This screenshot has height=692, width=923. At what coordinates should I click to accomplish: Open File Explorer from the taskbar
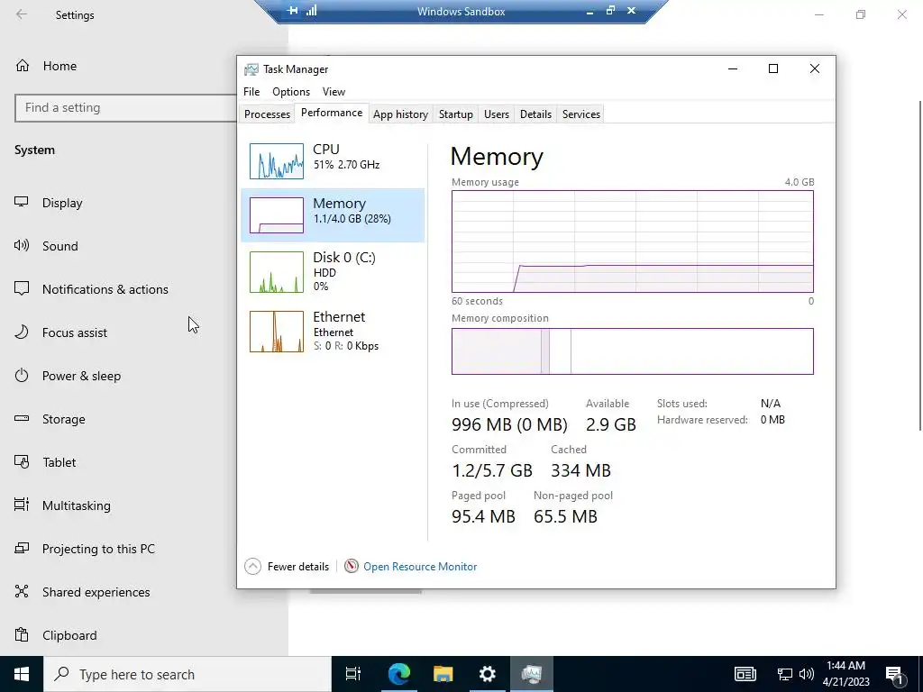[x=443, y=674]
